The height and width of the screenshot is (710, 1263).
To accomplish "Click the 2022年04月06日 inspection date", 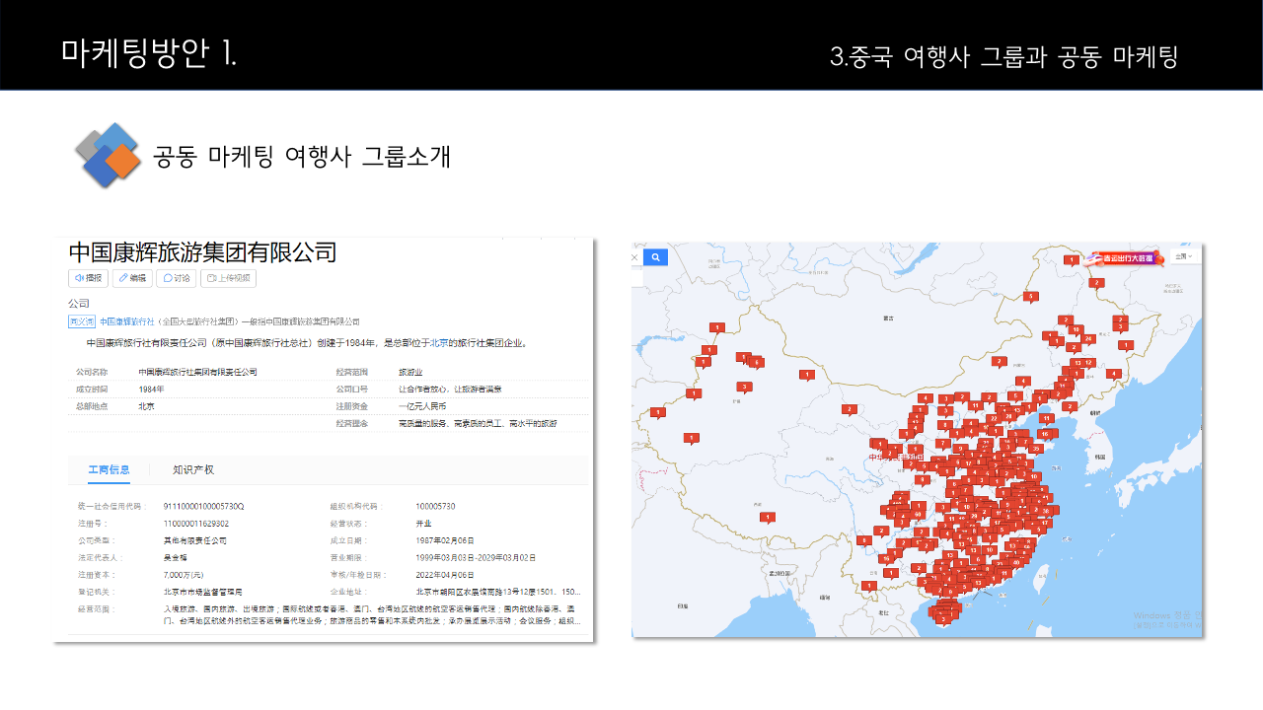I will pos(445,575).
